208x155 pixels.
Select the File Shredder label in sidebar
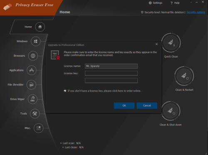(15, 85)
